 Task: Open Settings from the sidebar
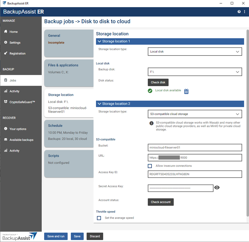21,42
